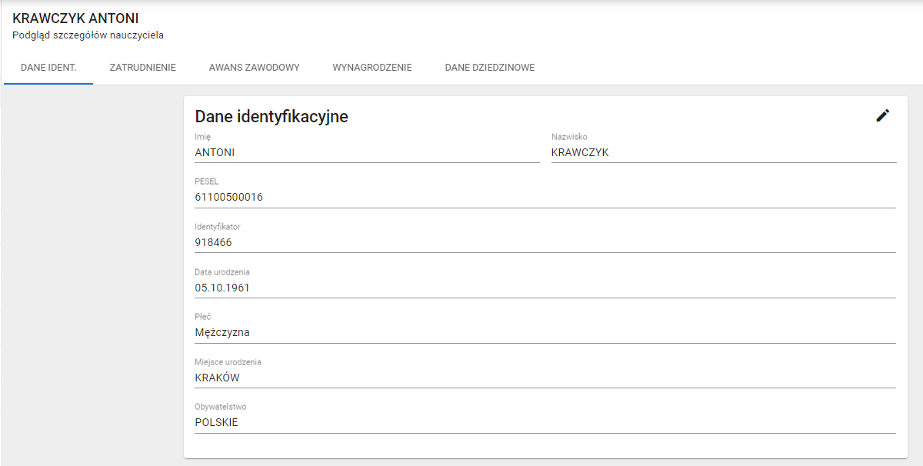
Task: Click the identifier value 918466
Action: 213,242
